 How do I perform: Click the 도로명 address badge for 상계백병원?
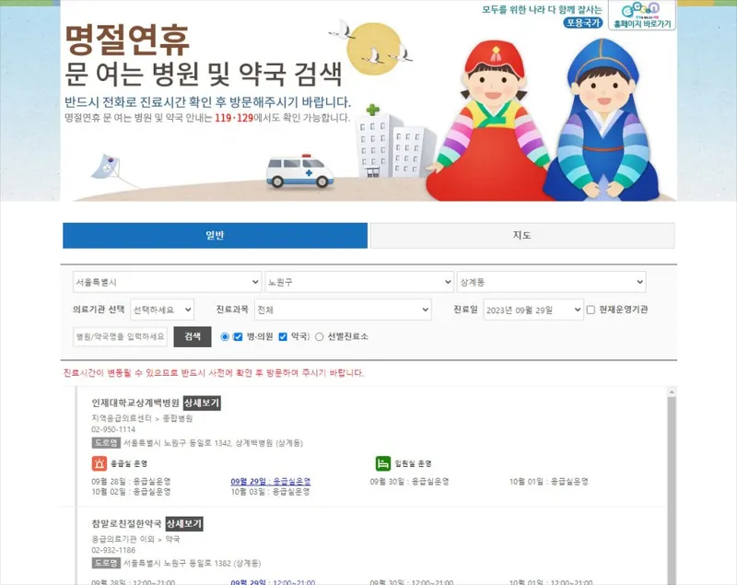click(106, 442)
